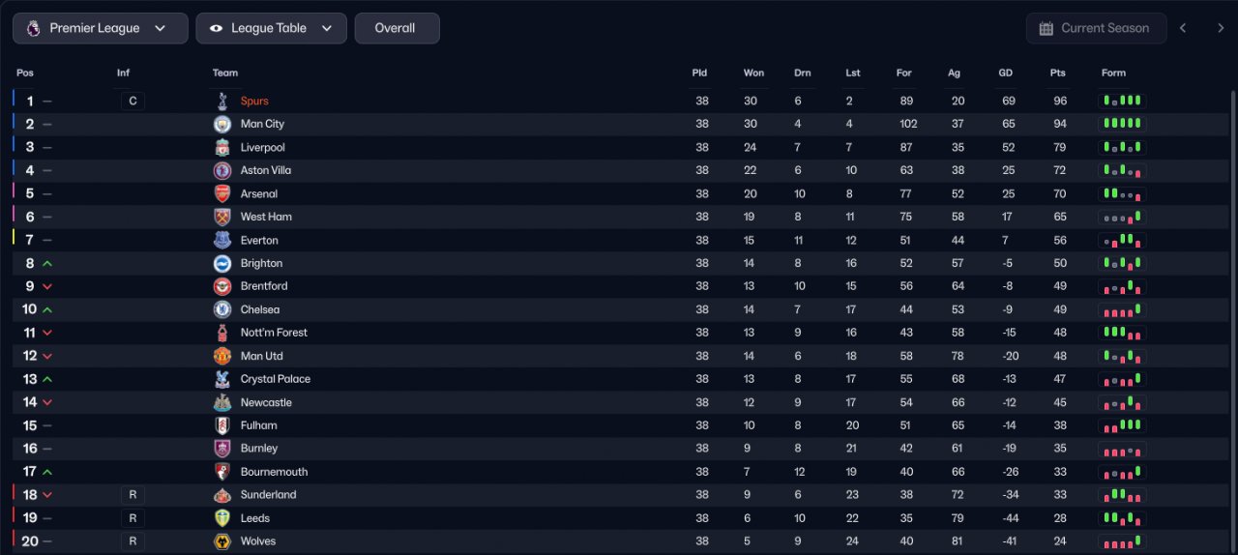1238x555 pixels.
Task: Sort table by Pts column header
Action: pyautogui.click(x=1057, y=73)
